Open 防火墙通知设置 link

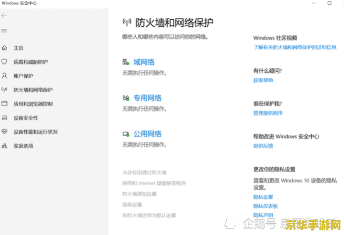139,194
